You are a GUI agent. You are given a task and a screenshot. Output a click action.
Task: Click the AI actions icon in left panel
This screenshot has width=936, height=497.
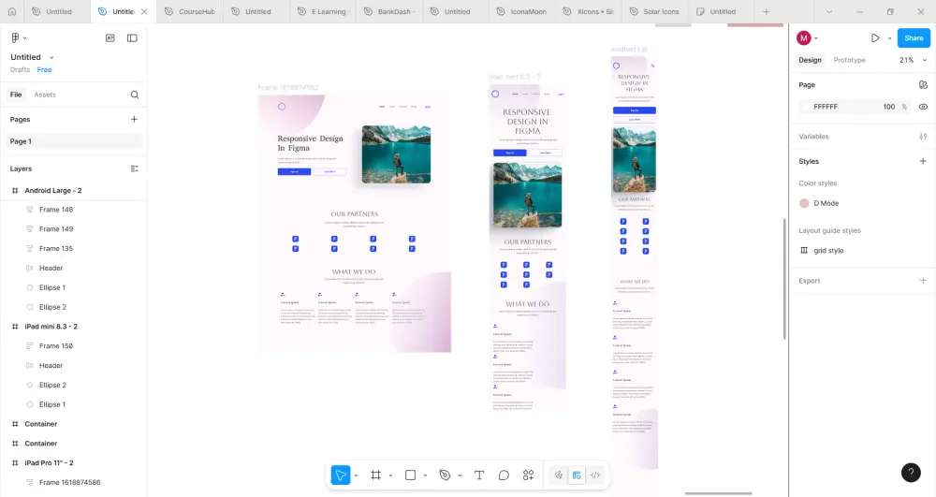coord(110,37)
